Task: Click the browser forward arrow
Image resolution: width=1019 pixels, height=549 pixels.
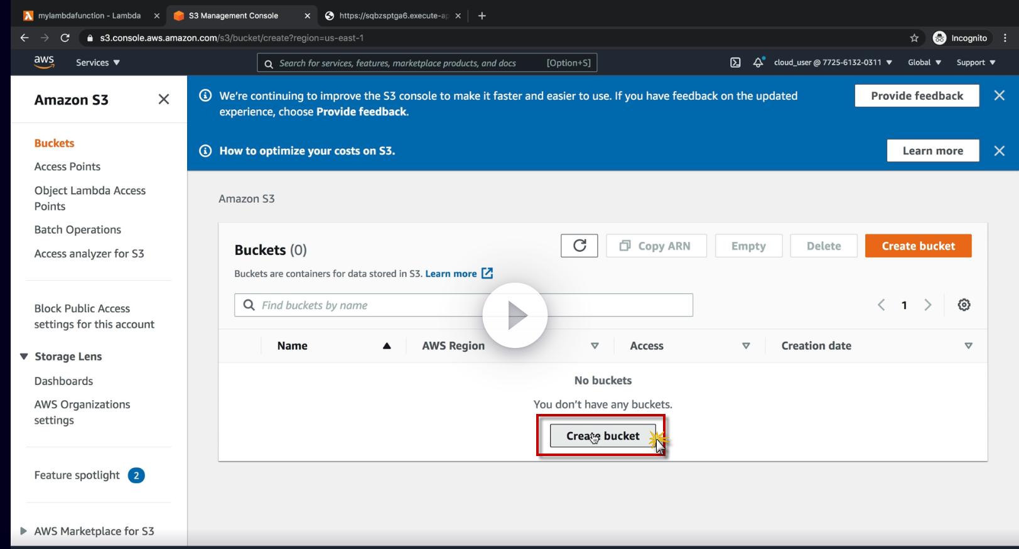Action: [45, 38]
